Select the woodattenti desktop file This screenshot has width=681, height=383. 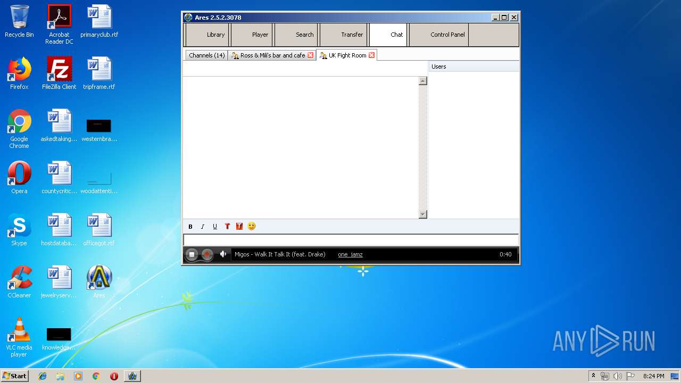(99, 182)
